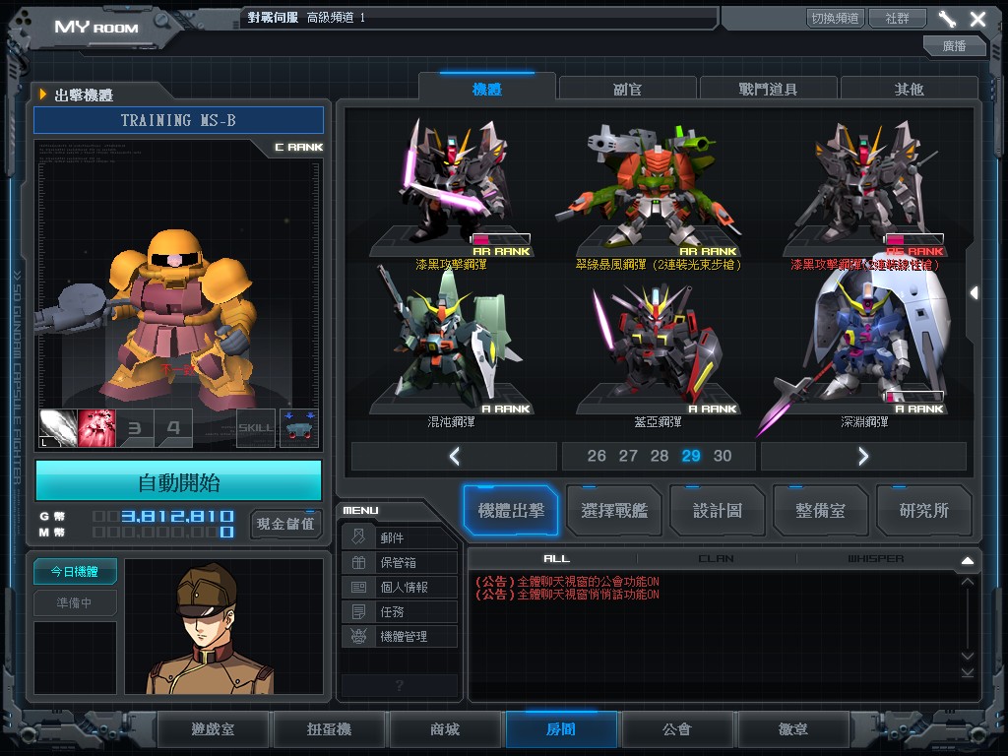
Task: Select the 深淵鋼彈 unit thumbnail
Action: [x=864, y=344]
